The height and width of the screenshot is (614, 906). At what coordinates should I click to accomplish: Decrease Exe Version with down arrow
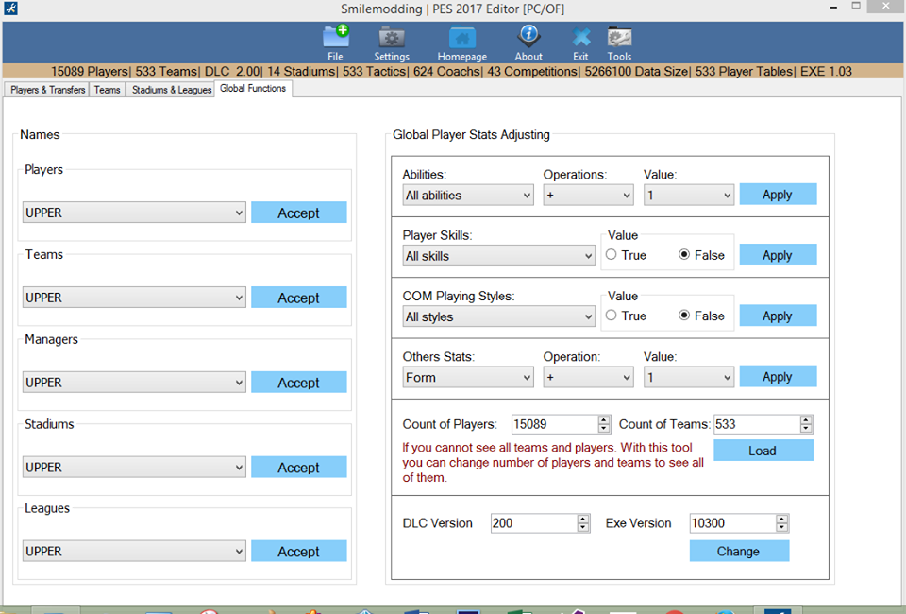782,528
